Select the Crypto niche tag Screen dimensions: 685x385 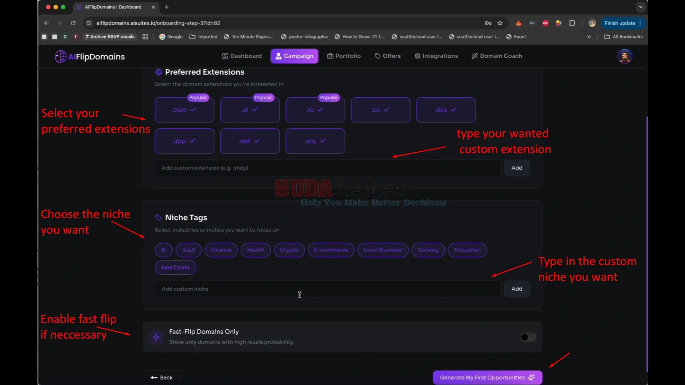coord(289,250)
